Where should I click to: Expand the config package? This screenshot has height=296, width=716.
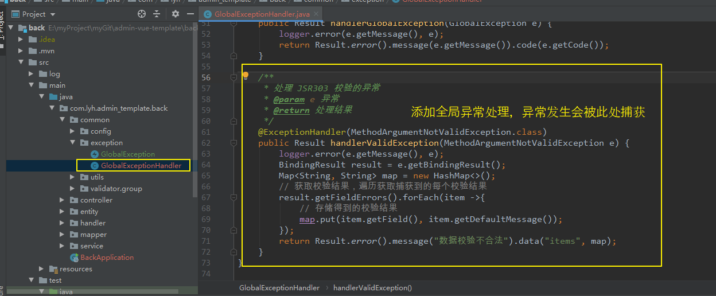73,131
